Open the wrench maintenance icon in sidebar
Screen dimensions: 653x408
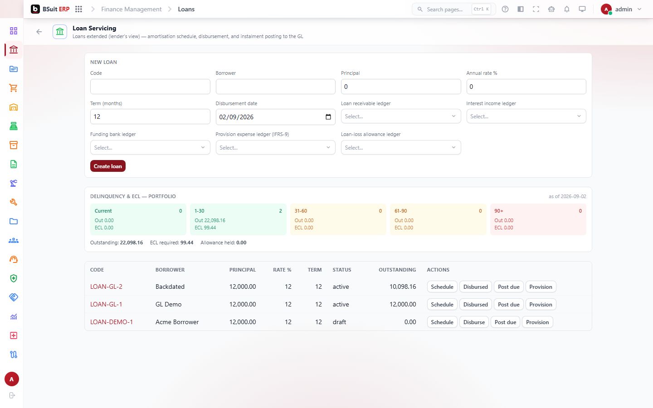pyautogui.click(x=14, y=202)
